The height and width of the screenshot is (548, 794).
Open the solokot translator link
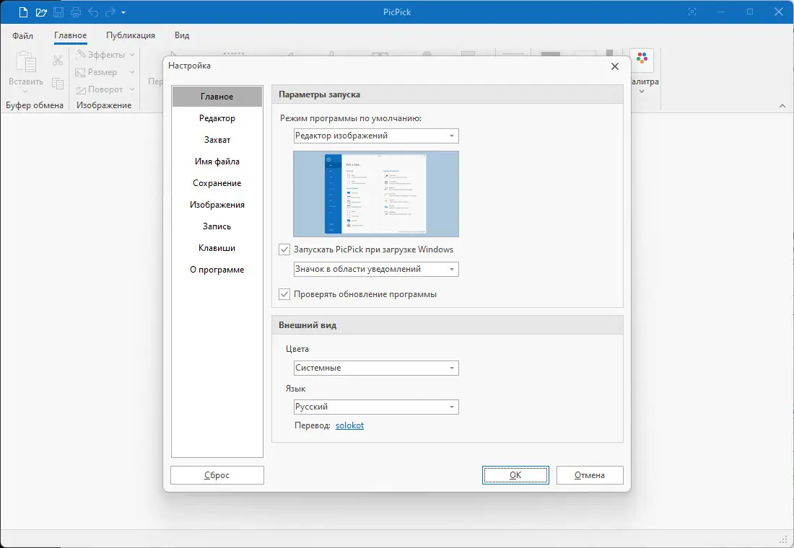349,425
